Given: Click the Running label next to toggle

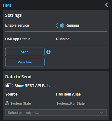Looking at the screenshot, I should [x=72, y=25].
